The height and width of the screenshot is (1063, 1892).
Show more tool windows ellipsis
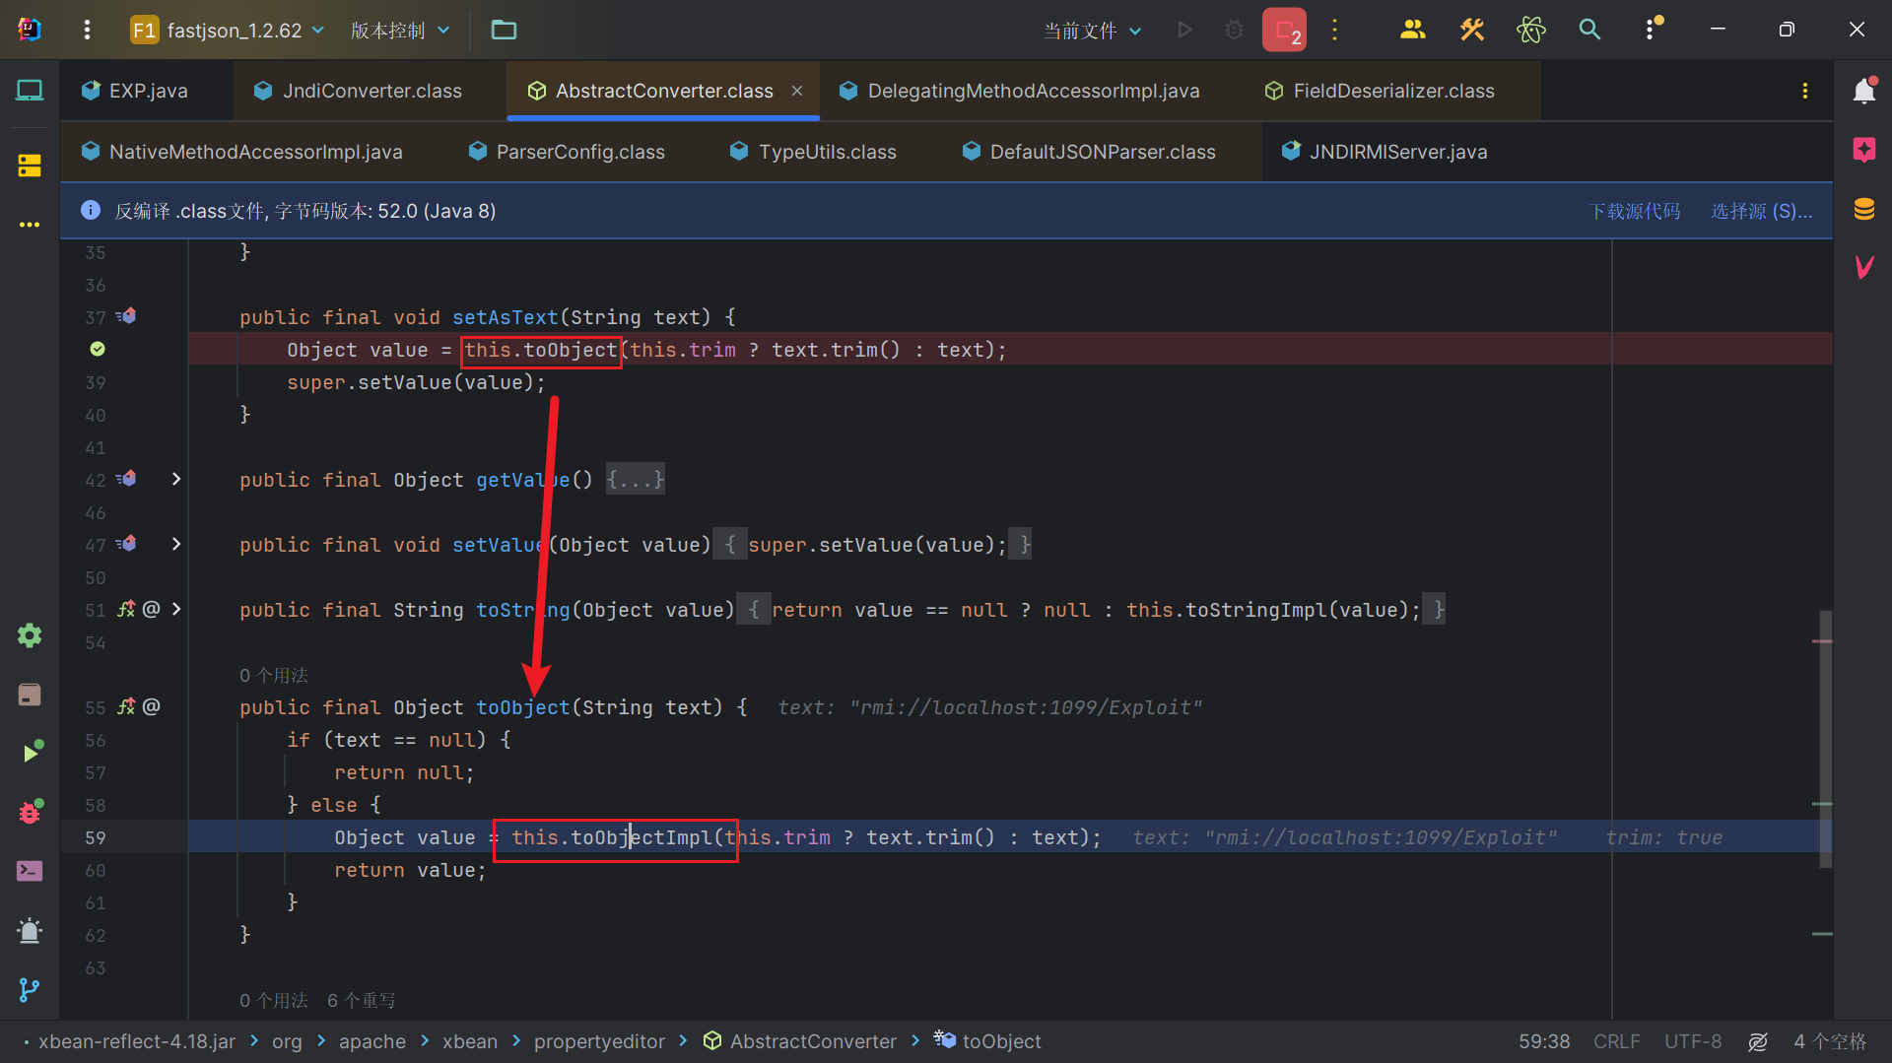point(30,225)
